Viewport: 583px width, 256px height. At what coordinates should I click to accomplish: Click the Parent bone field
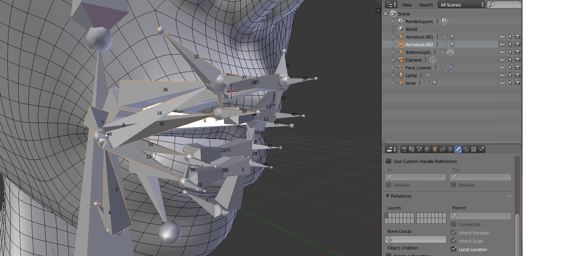pos(480,216)
